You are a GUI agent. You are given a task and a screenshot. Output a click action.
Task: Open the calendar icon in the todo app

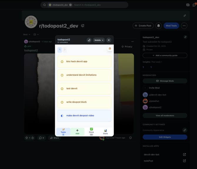(110, 49)
